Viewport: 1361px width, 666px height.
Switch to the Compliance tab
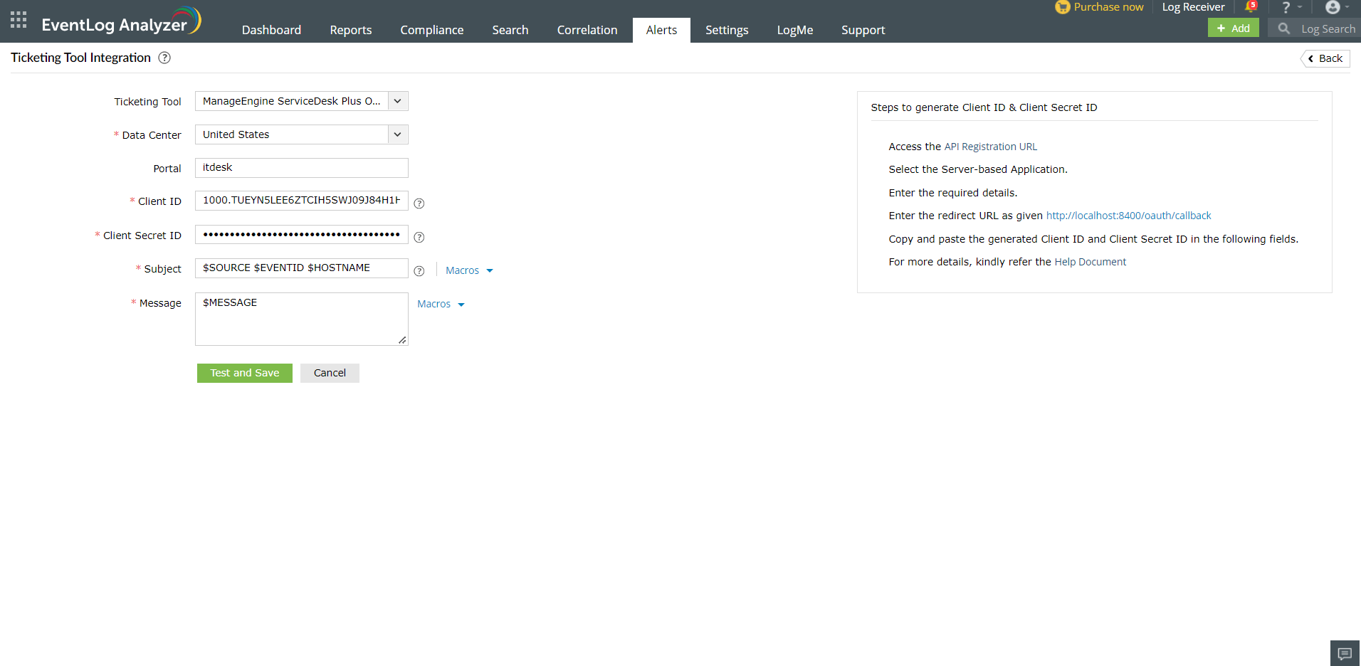432,30
